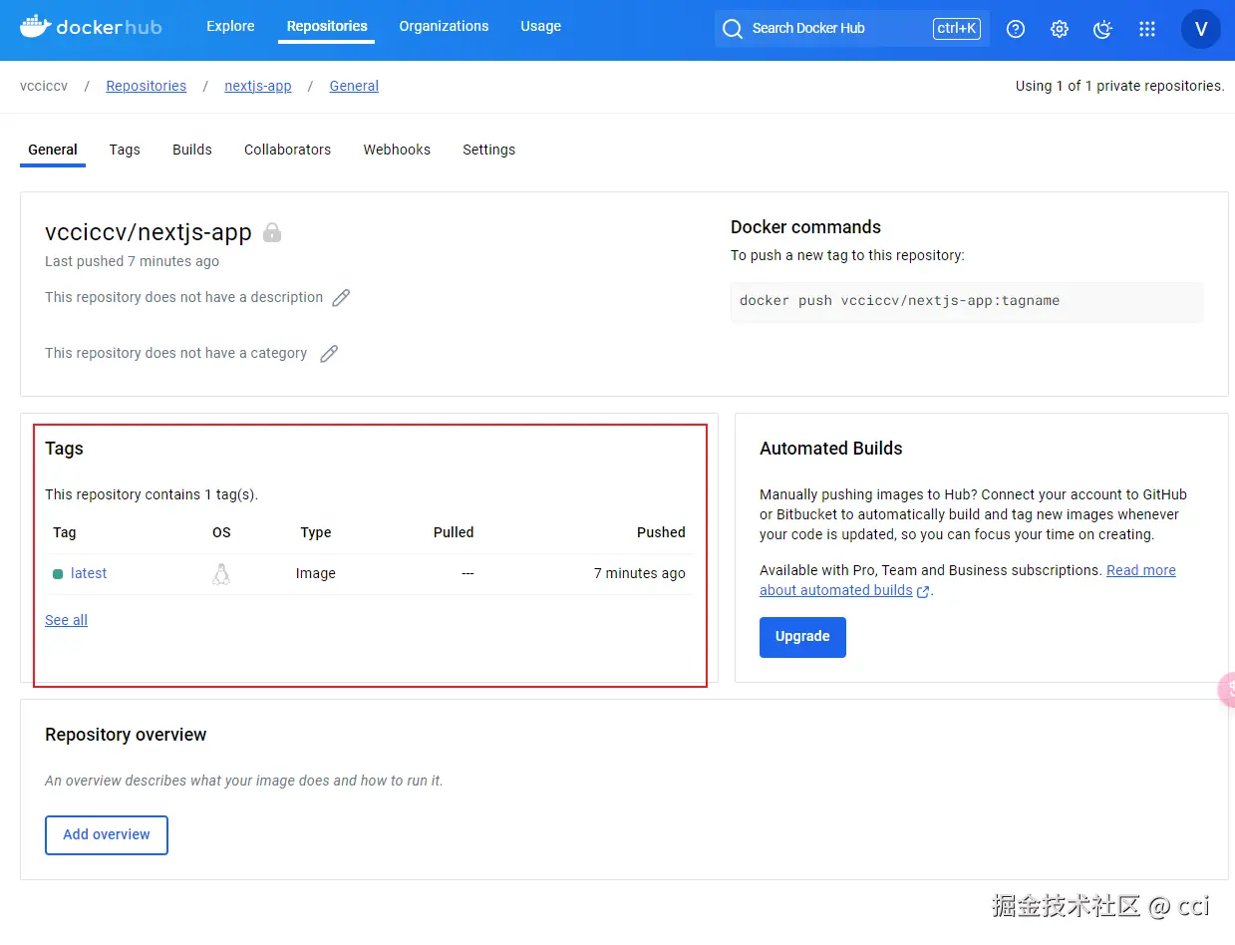Click the Pushed column header

click(x=661, y=532)
